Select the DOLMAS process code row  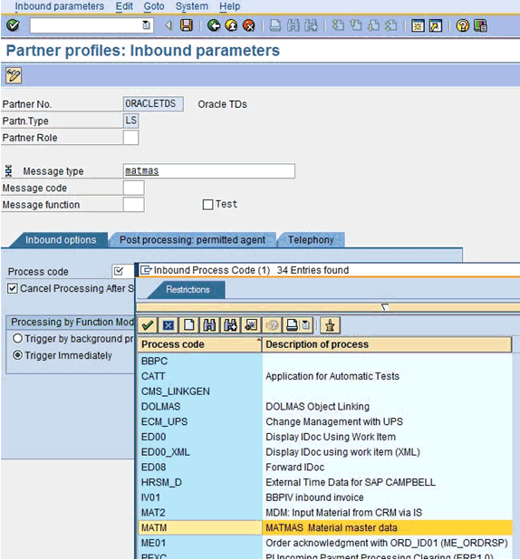coord(325,407)
